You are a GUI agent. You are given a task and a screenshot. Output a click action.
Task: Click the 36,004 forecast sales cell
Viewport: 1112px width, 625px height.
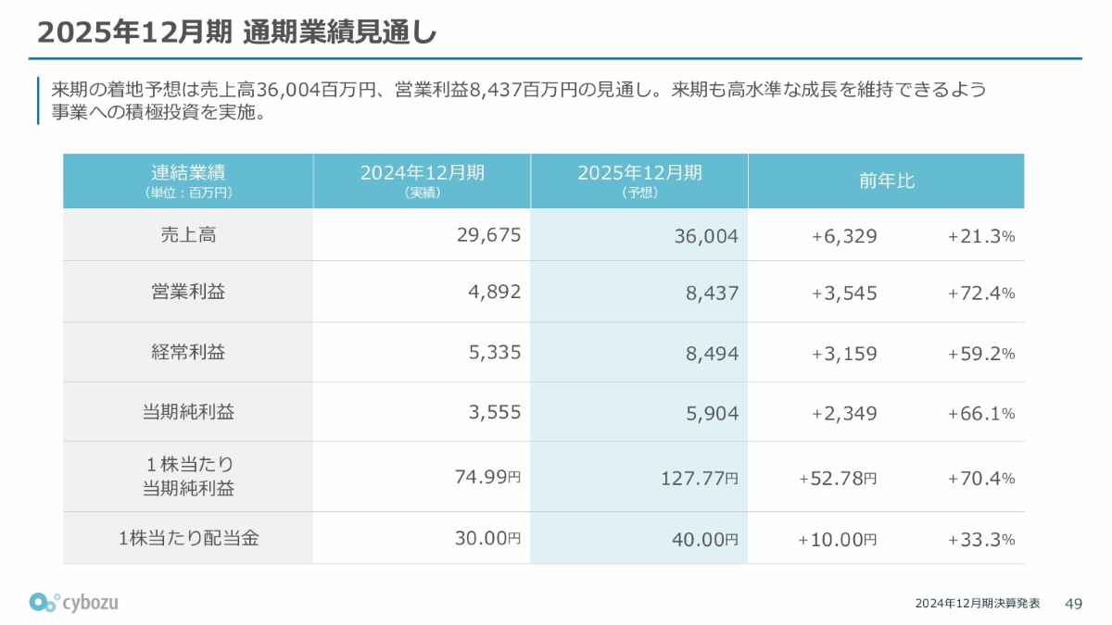tap(707, 237)
